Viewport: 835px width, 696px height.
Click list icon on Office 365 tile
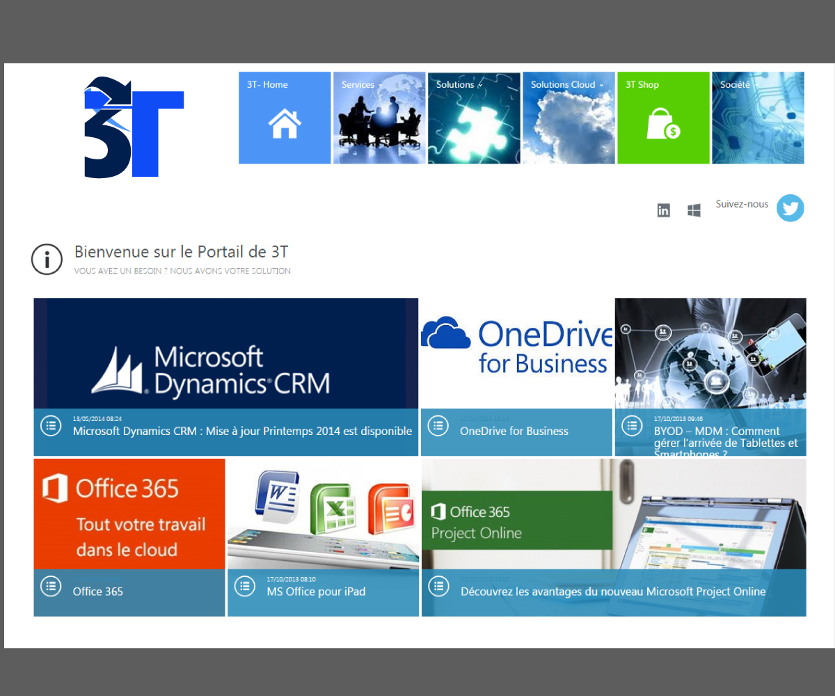(x=51, y=586)
